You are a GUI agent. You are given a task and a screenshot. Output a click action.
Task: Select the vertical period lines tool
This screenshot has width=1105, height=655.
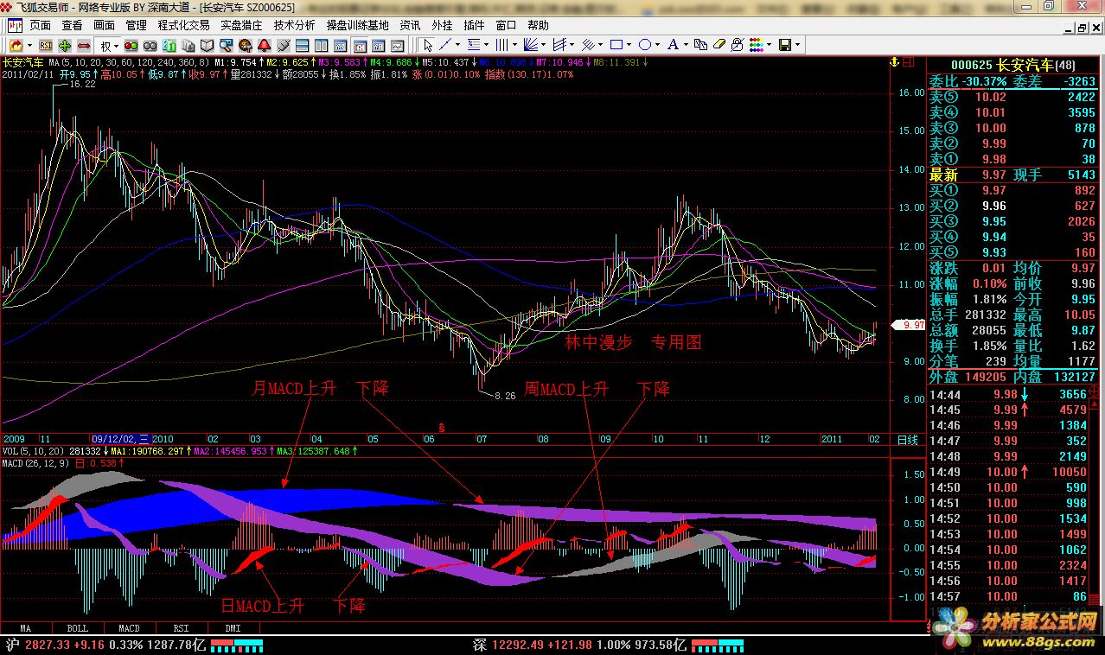click(502, 45)
